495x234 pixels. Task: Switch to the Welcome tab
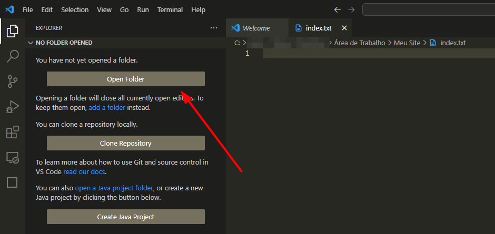[x=256, y=28]
